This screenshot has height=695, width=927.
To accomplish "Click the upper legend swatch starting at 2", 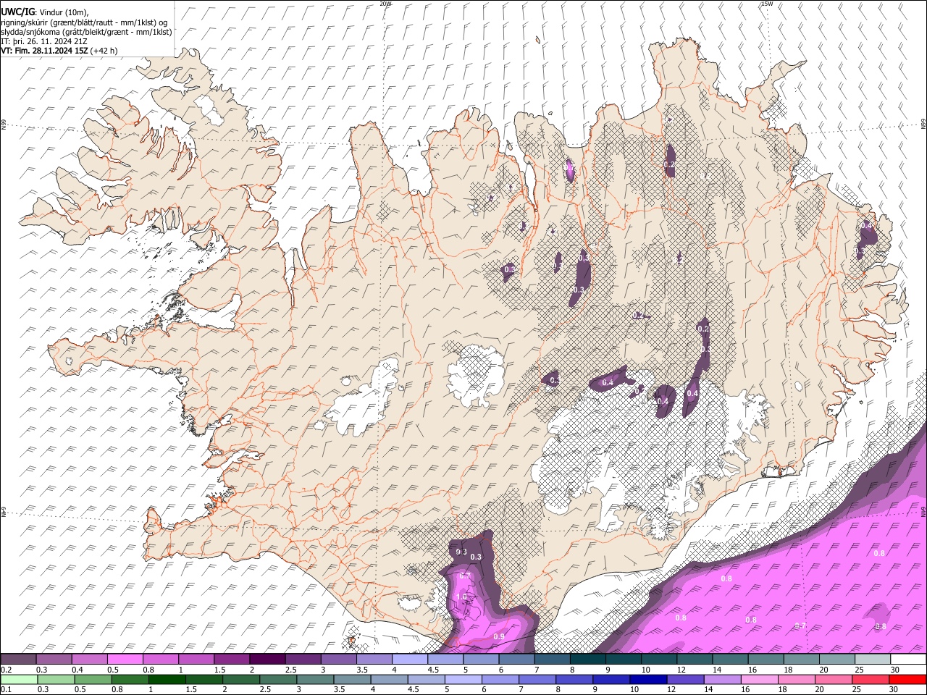I will tap(267, 659).
